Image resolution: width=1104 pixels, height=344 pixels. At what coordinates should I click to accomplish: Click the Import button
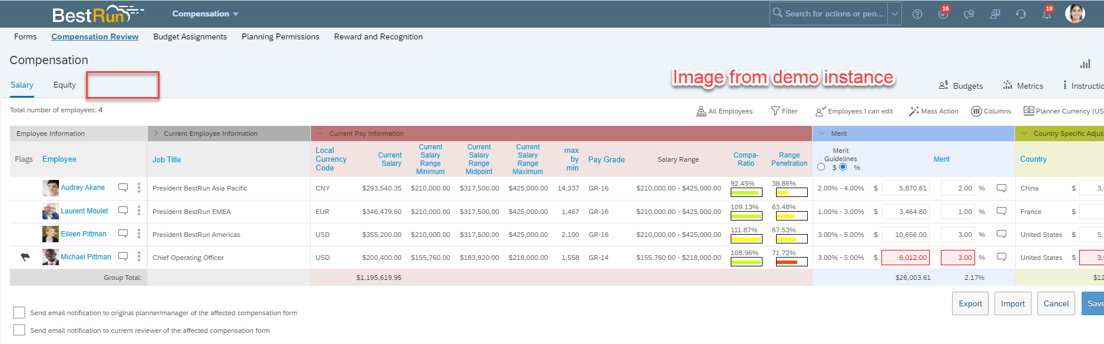tap(1013, 303)
